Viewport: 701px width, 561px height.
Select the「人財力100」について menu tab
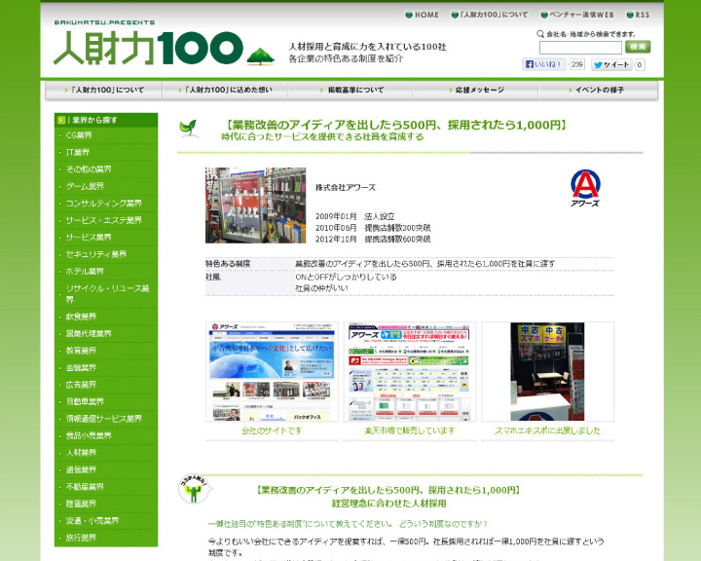pos(104,90)
